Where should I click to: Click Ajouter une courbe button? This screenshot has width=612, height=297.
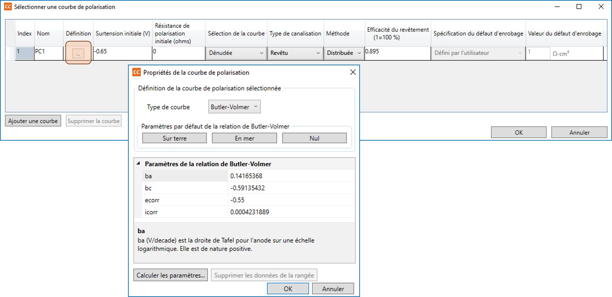tap(33, 121)
